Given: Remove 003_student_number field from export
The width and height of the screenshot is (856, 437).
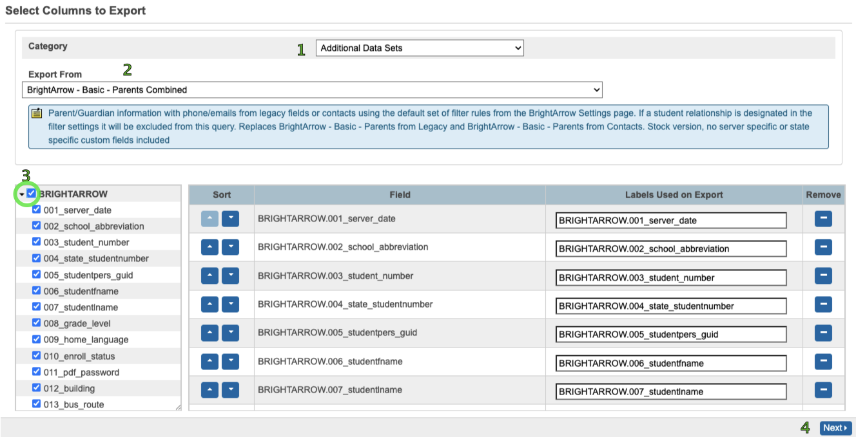Looking at the screenshot, I should [823, 276].
